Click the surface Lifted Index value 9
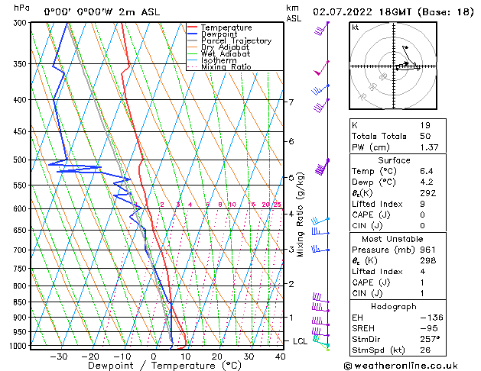The width and height of the screenshot is (481, 371). click(x=422, y=204)
